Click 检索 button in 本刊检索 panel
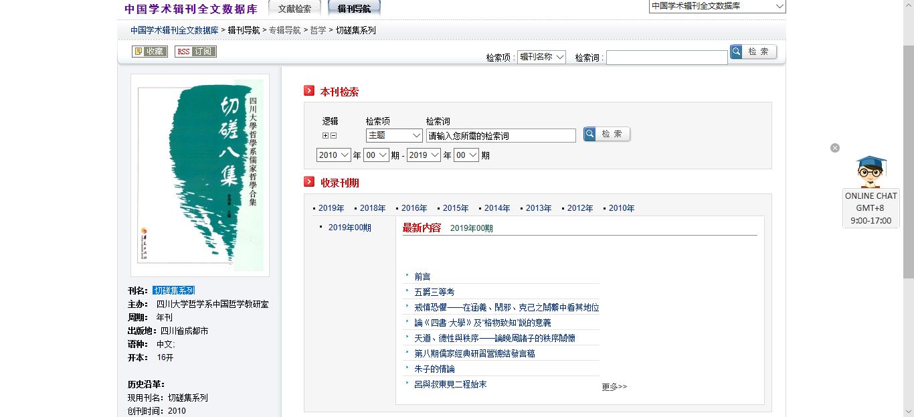 pos(606,134)
